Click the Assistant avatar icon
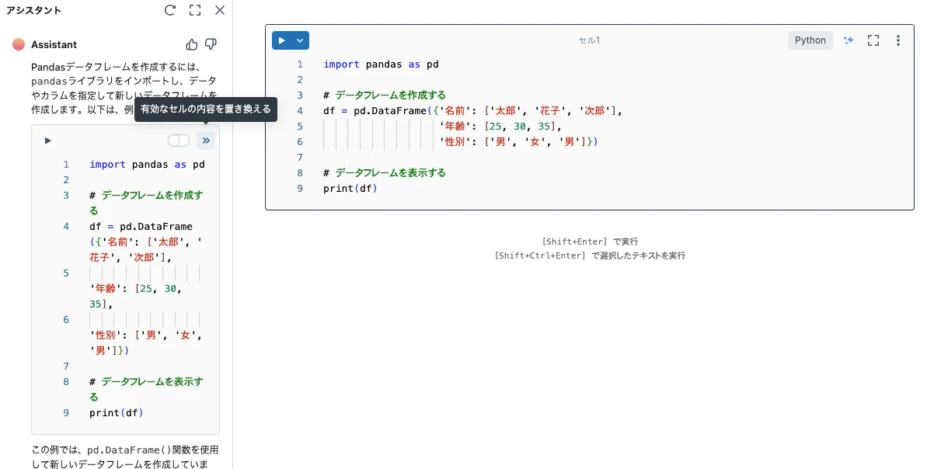934x469 pixels. pyautogui.click(x=19, y=44)
